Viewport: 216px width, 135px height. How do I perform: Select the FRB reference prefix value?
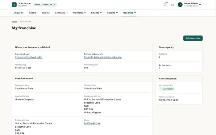pyautogui.click(x=86, y=68)
